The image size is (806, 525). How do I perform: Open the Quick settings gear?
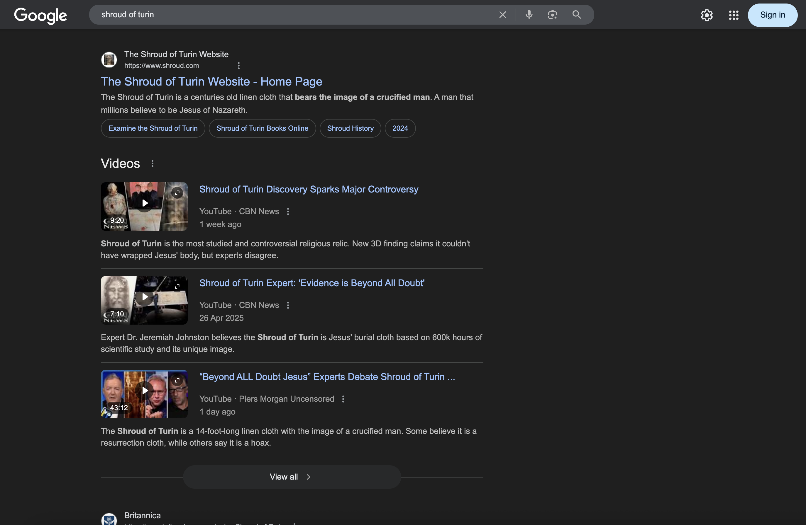pyautogui.click(x=707, y=15)
